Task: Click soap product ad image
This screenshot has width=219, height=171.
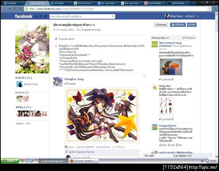Action: click(171, 67)
